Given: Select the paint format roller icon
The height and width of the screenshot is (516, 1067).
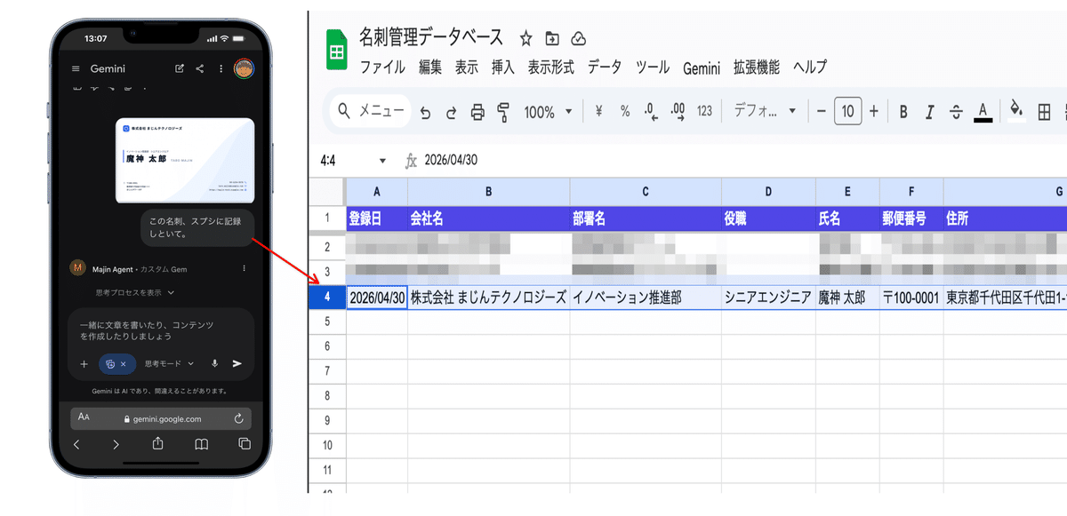Looking at the screenshot, I should [503, 112].
